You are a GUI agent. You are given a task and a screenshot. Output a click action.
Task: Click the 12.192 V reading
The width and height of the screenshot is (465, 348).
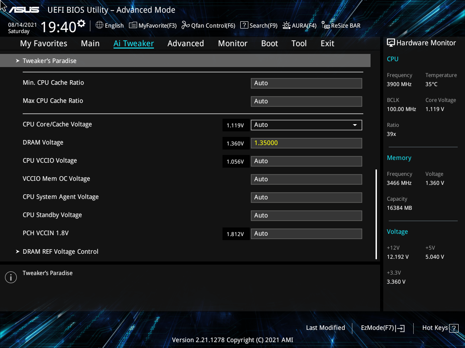[398, 257]
